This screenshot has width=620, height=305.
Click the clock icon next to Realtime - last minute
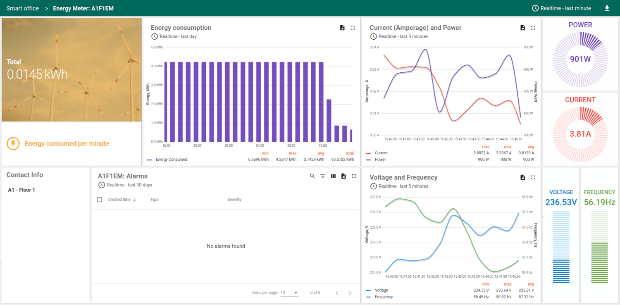click(535, 8)
